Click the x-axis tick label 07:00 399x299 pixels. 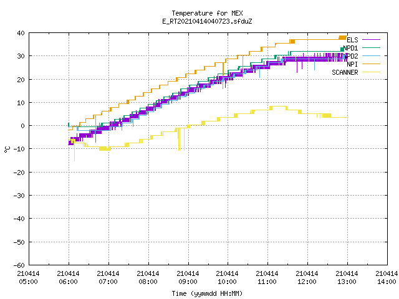point(108,282)
